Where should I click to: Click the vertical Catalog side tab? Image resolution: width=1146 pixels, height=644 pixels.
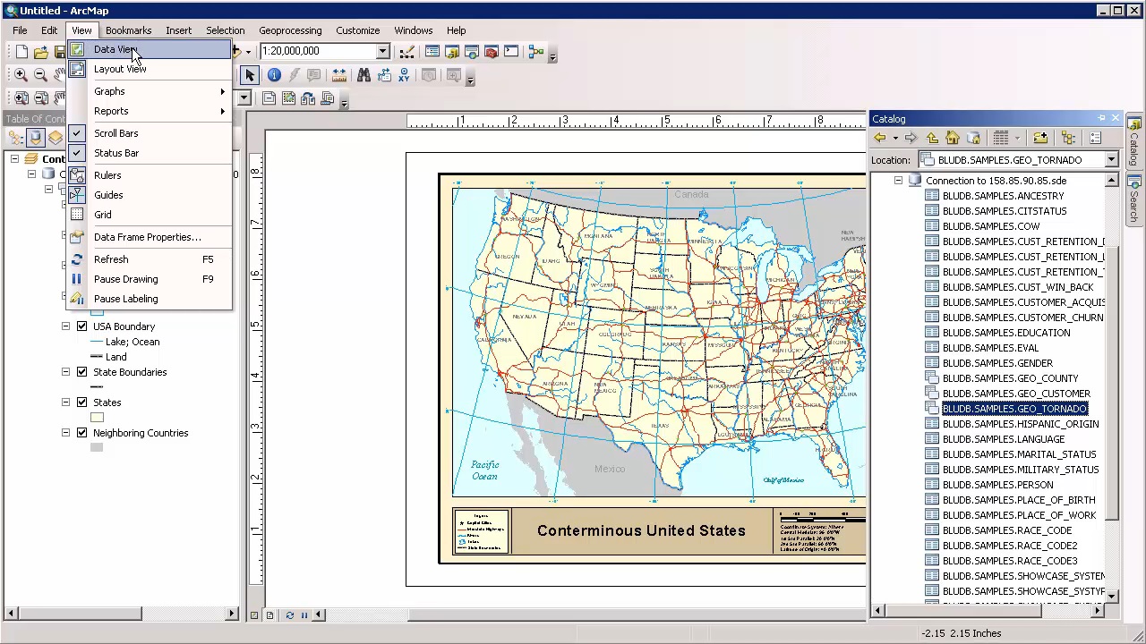1134,142
